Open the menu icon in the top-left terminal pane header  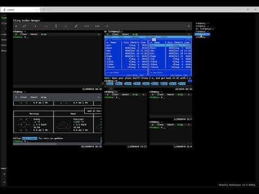tap(16, 34)
